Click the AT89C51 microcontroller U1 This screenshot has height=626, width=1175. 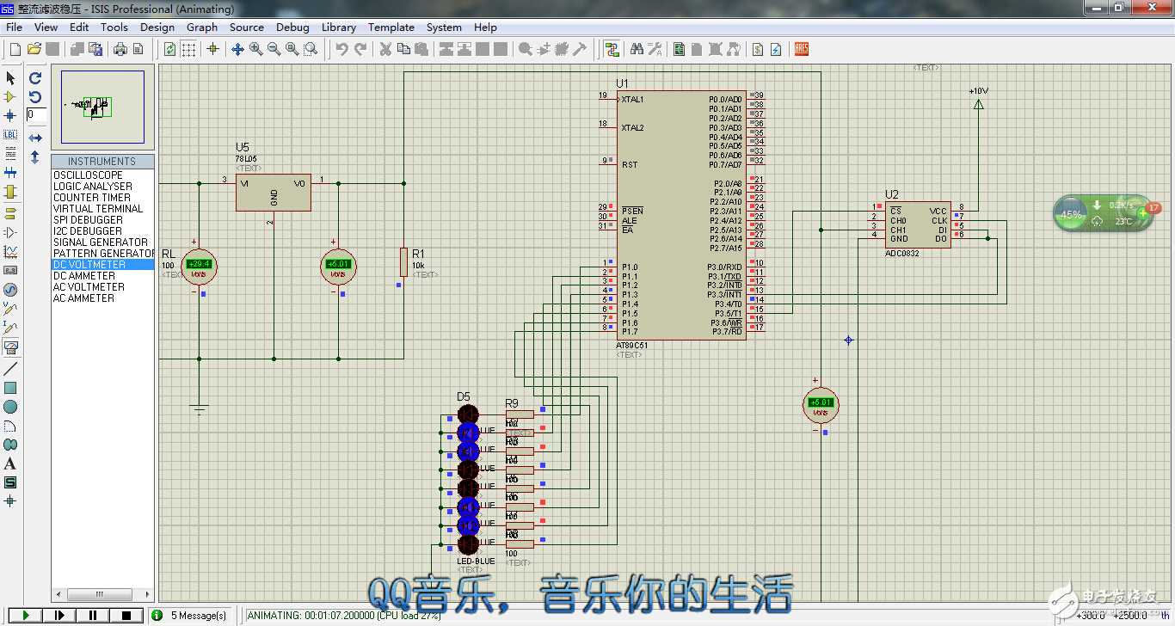pyautogui.click(x=681, y=215)
